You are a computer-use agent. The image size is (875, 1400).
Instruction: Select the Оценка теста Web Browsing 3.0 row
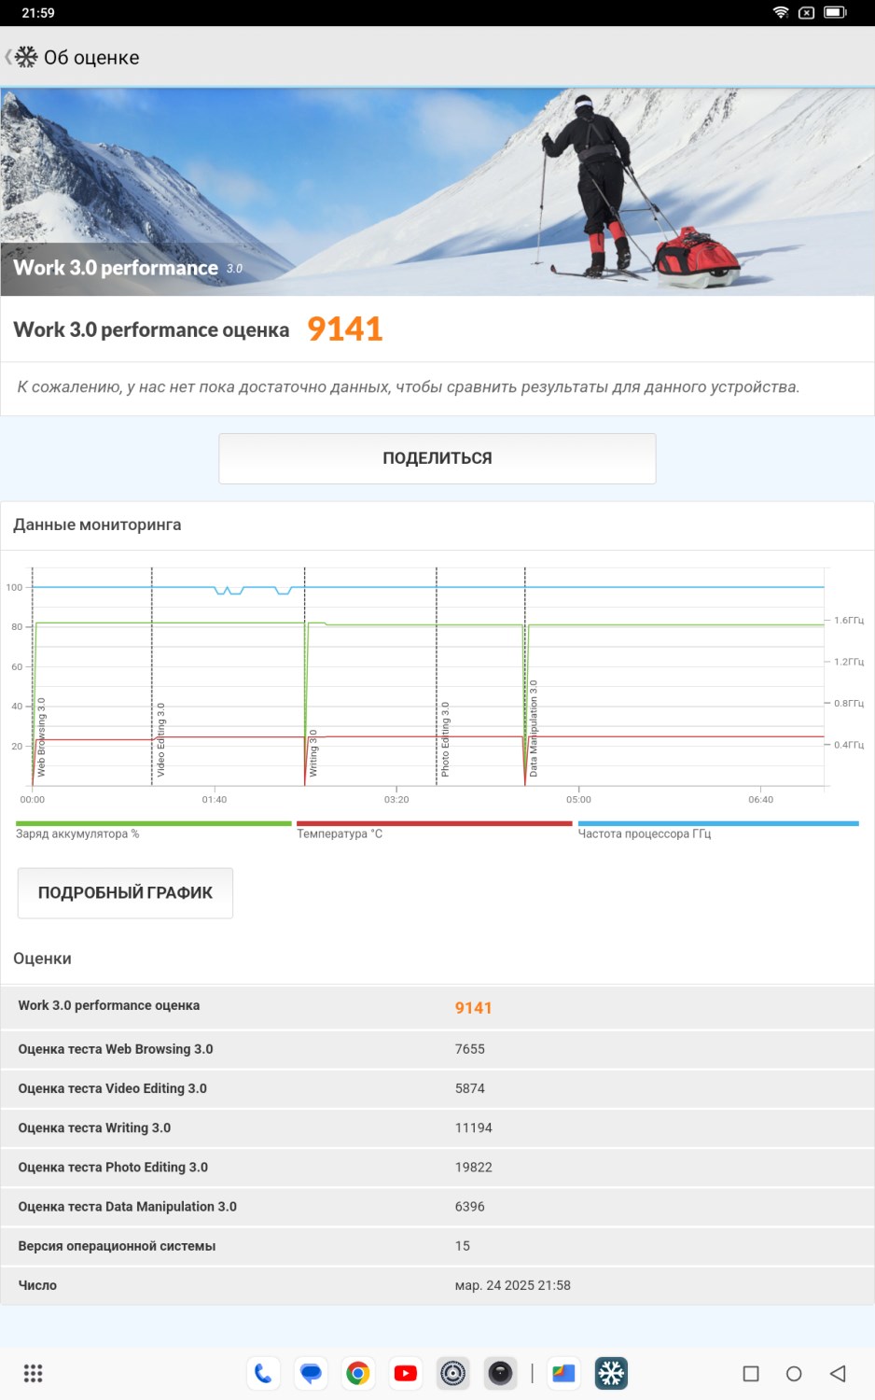point(437,1049)
